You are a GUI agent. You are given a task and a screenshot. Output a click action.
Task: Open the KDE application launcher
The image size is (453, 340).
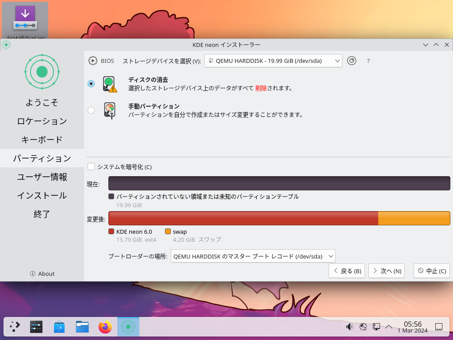[15, 327]
